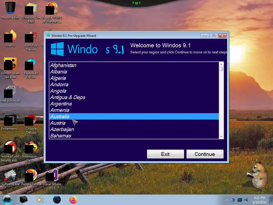Open the dark globe taskbar icon
This screenshot has width=273, height=205.
click(57, 200)
